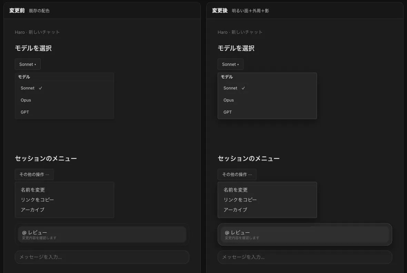The image size is (407, 273).
Task: Open その他の操作 menu in the 変更後 panel
Action: [237, 174]
